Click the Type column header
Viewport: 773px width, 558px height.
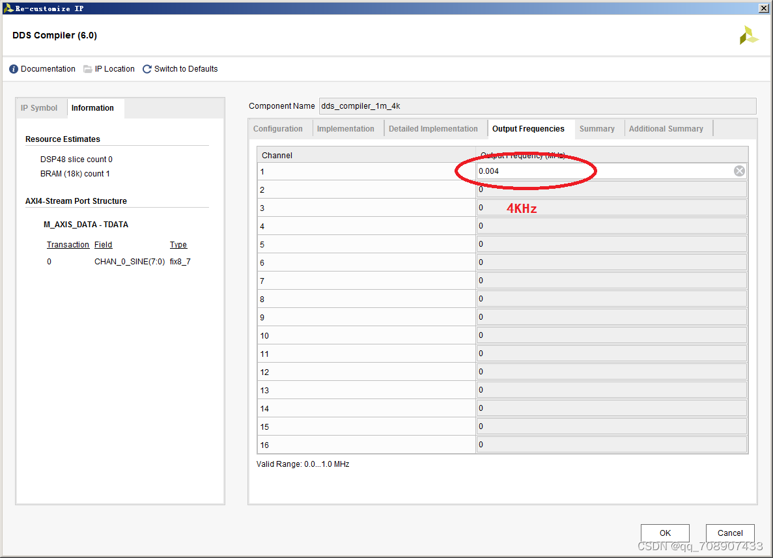click(x=178, y=245)
